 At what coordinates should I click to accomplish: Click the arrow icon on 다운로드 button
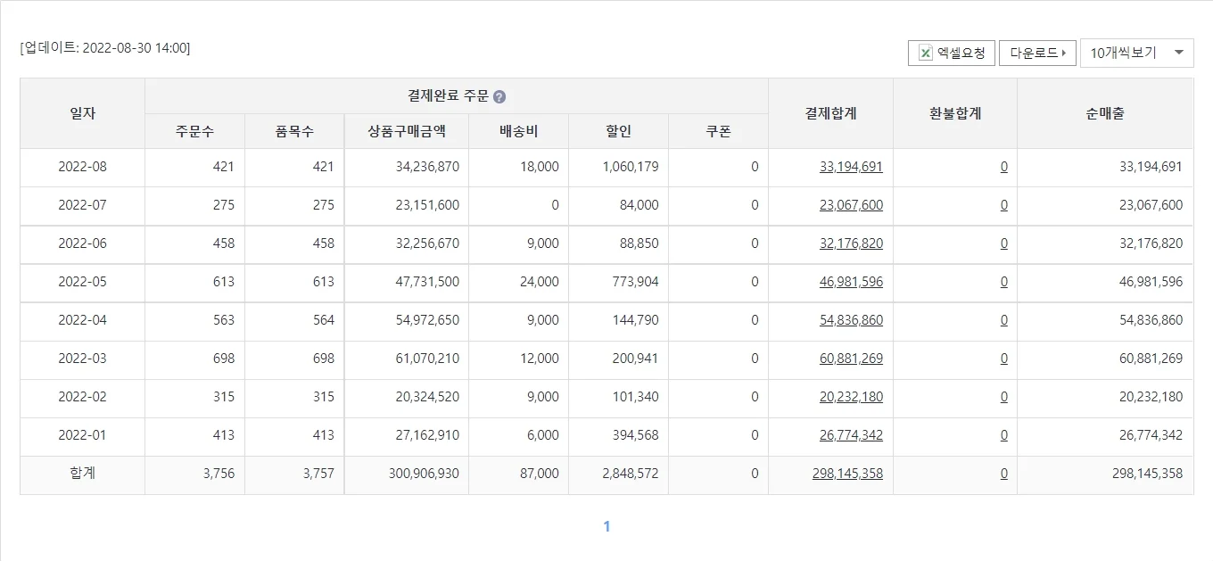pyautogui.click(x=1063, y=53)
